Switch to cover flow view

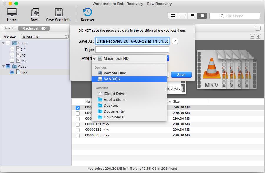[x=202, y=16]
